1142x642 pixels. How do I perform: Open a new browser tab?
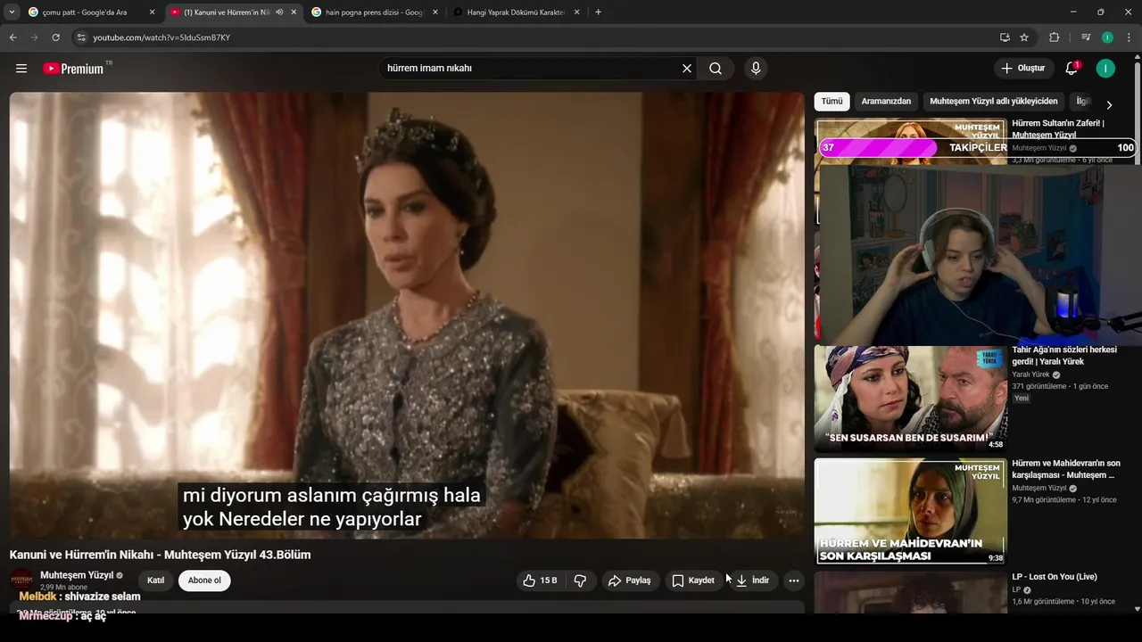pos(598,12)
